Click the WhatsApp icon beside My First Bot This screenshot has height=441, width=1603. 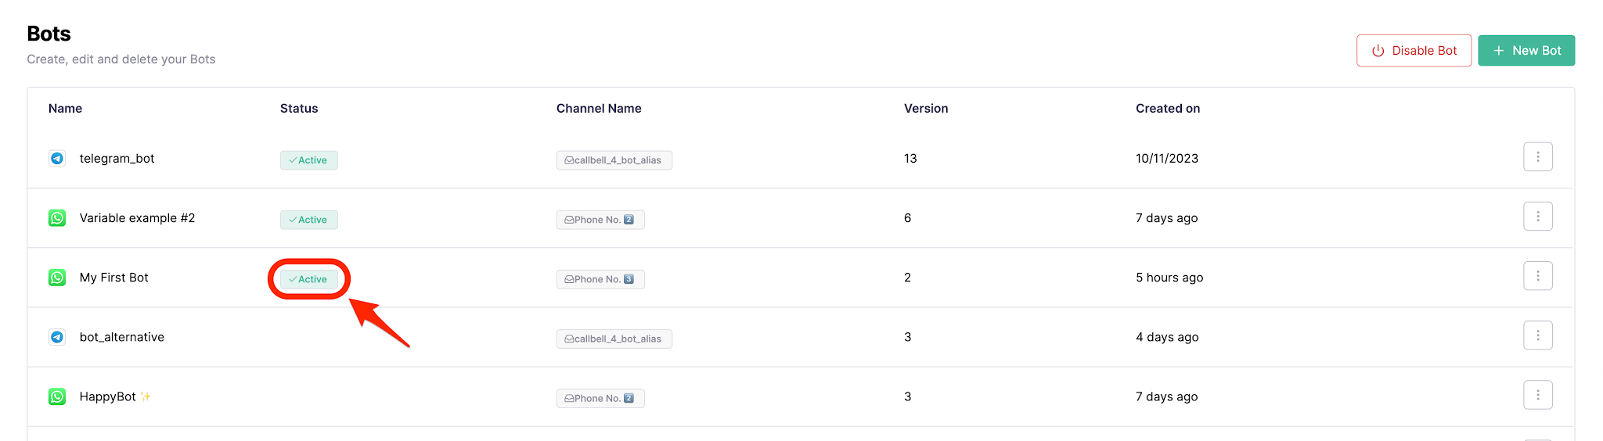point(57,278)
